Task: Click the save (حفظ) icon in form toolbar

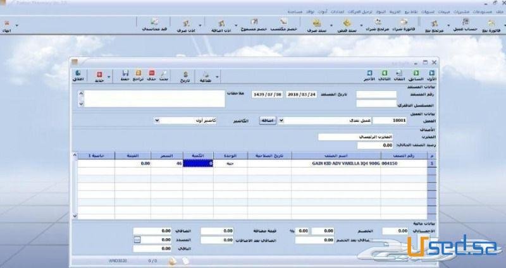Action: point(125,75)
